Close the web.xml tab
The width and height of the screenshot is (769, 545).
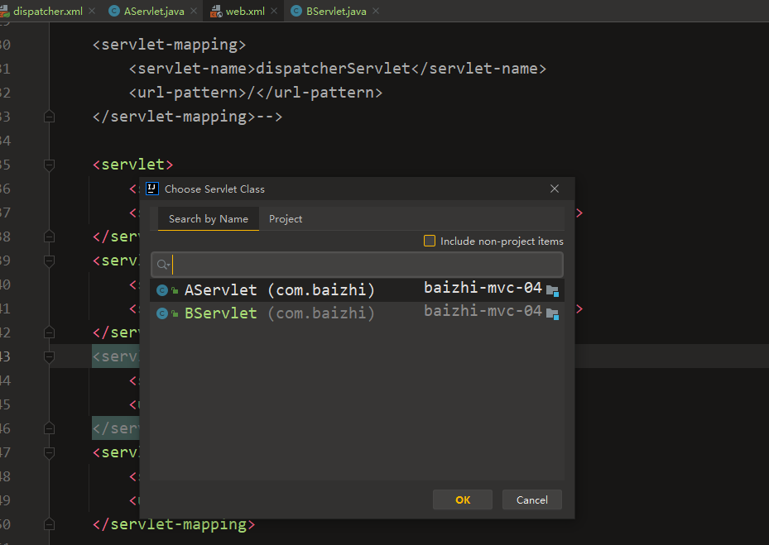(x=274, y=11)
